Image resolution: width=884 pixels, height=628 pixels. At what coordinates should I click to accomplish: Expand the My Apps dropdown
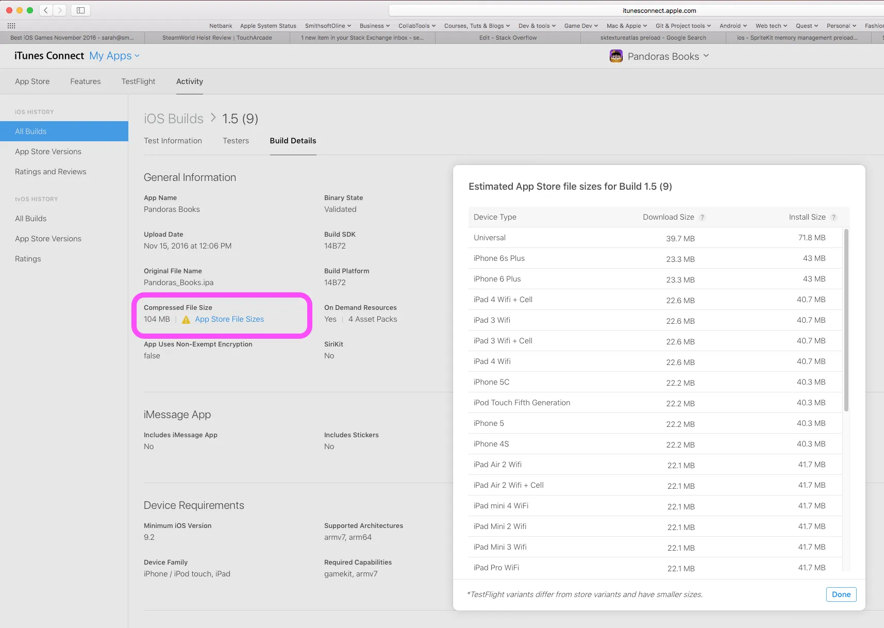click(x=114, y=56)
